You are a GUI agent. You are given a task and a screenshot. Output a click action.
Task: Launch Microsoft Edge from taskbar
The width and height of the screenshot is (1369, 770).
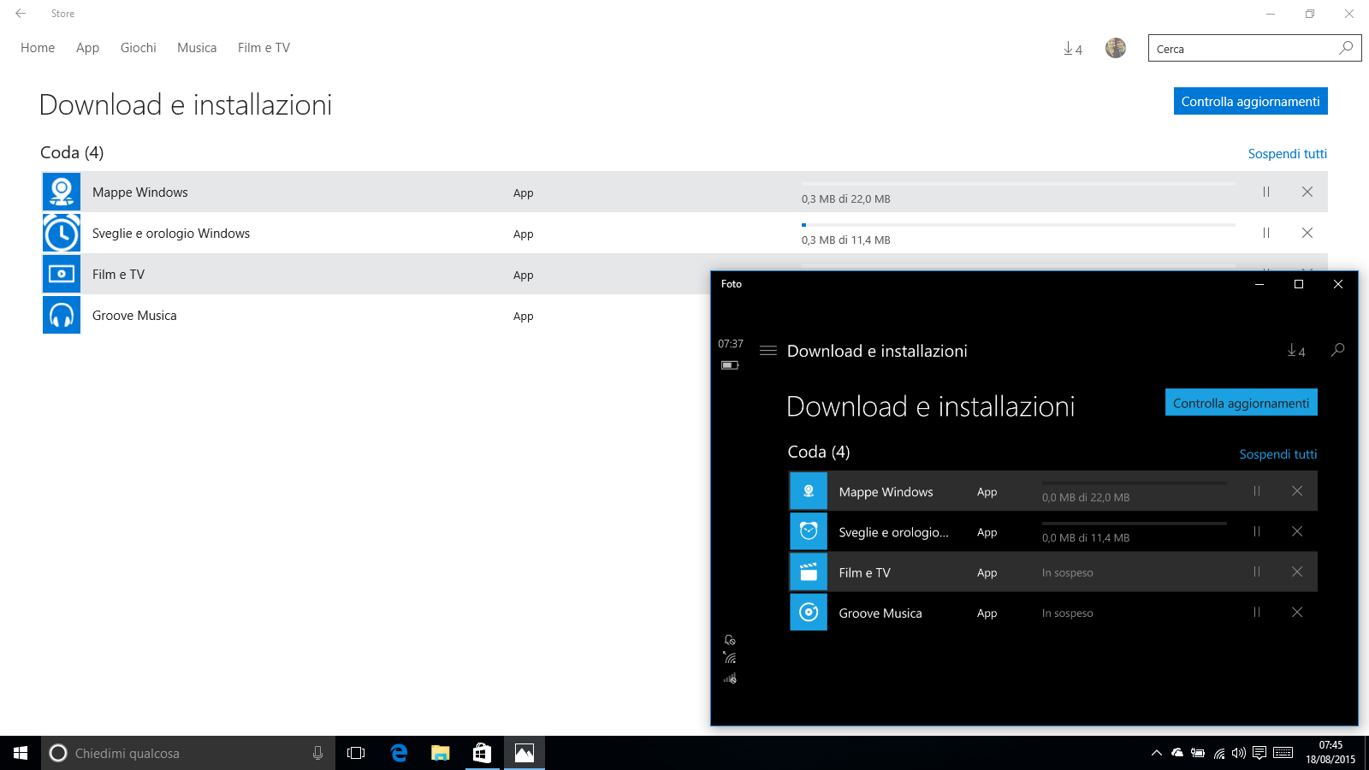[399, 753]
